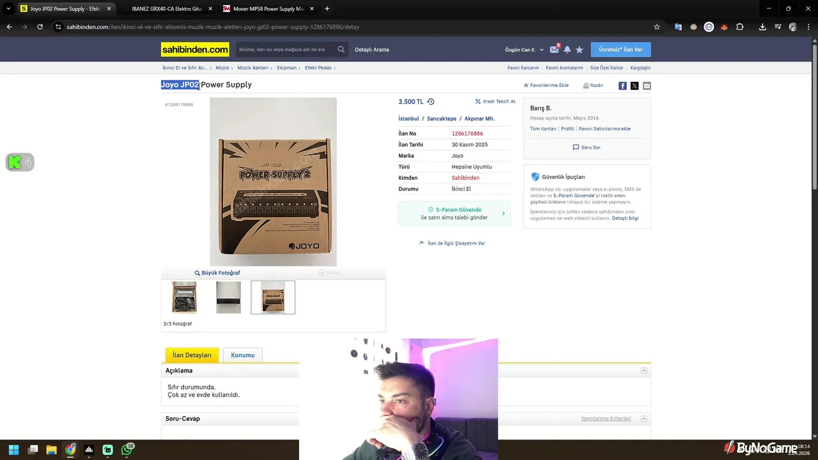This screenshot has height=460, width=818.
Task: Open the Karşılaştır menu link
Action: click(x=640, y=68)
